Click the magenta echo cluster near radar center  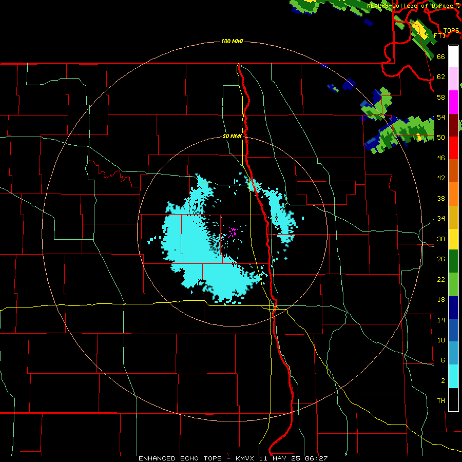coord(233,232)
